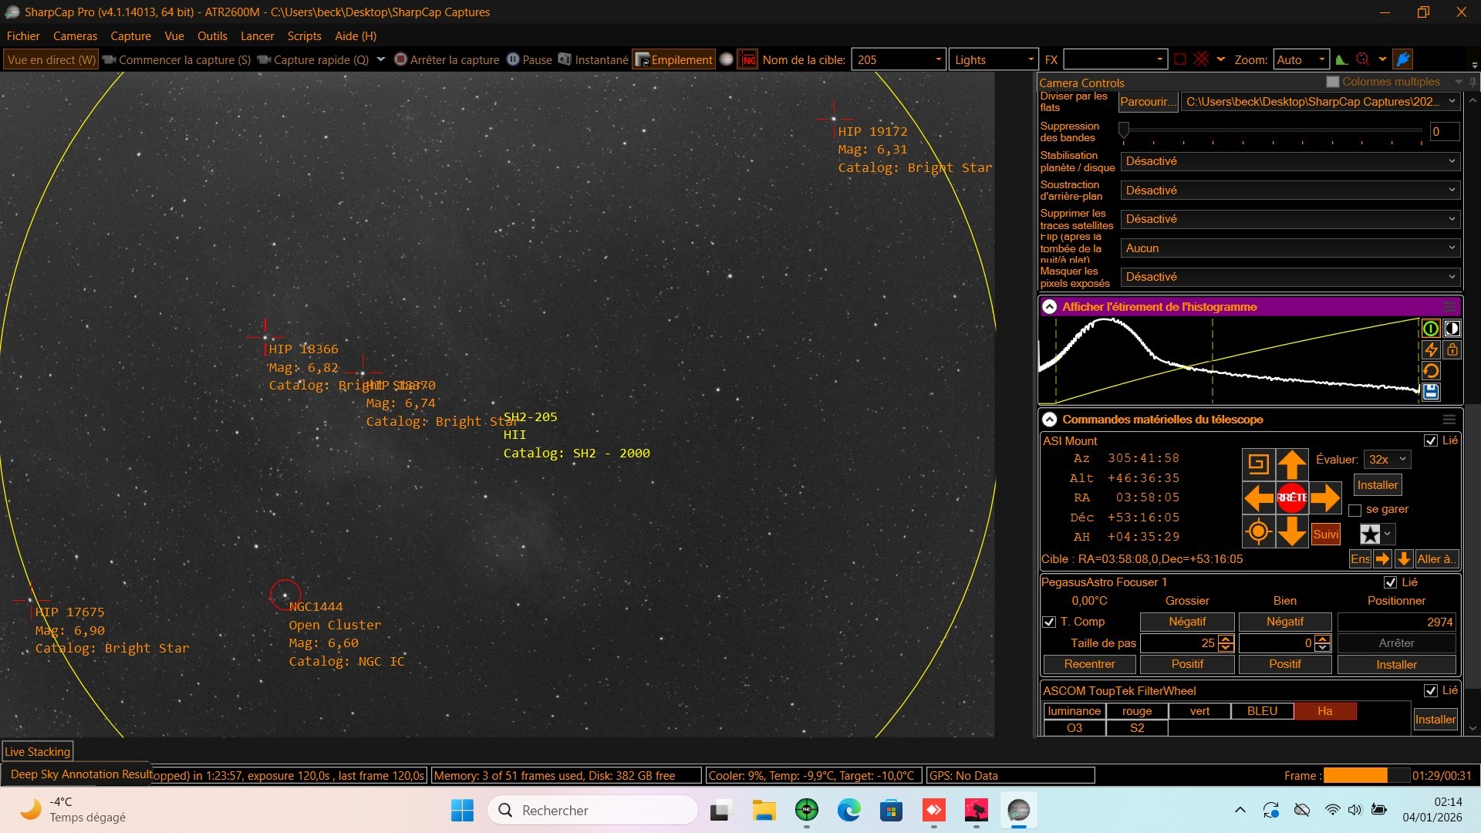
Task: Toggle the Empilement live stacking button
Action: [x=673, y=60]
